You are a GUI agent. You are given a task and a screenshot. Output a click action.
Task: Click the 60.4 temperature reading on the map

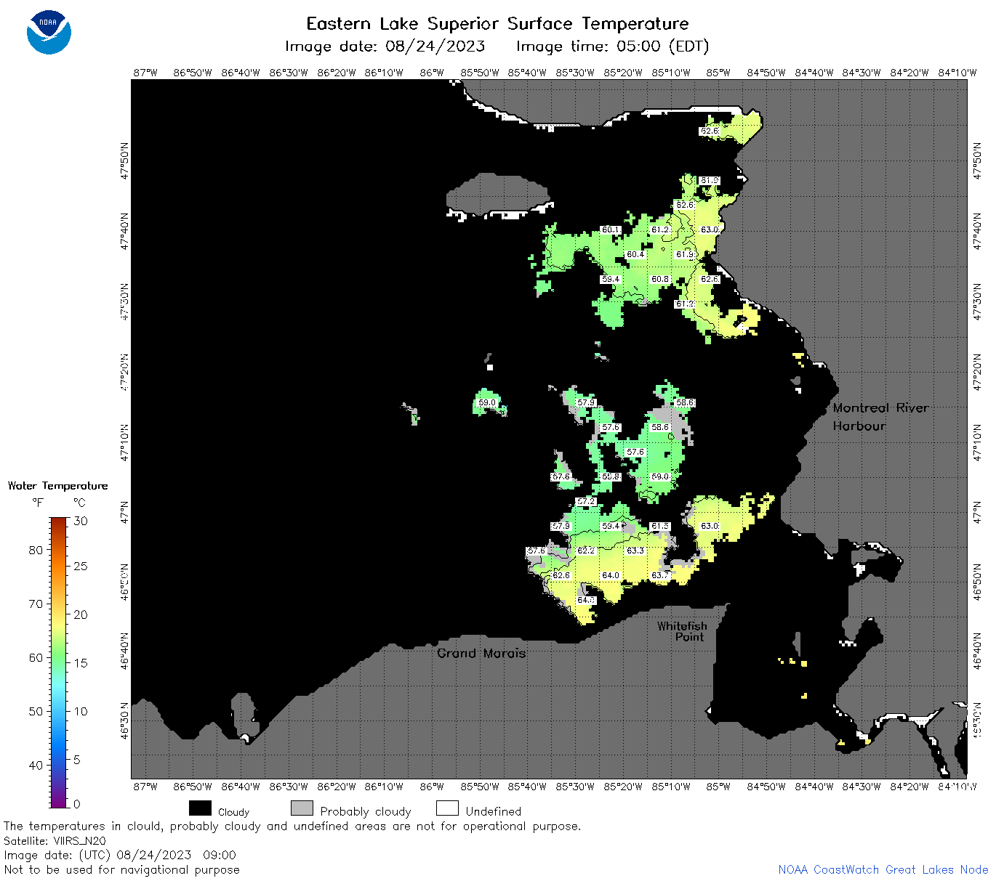(x=635, y=255)
